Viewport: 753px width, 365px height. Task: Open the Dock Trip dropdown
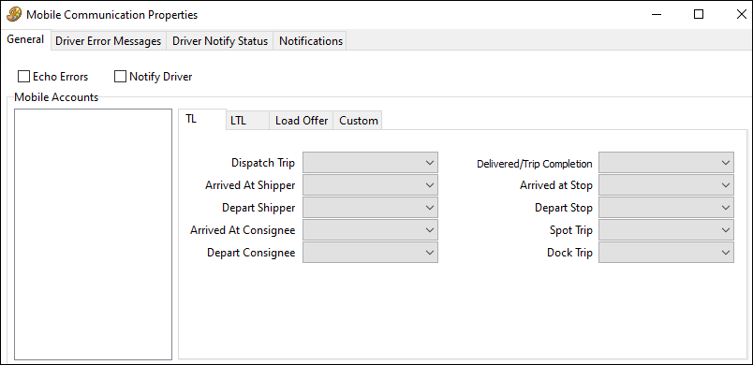coord(666,253)
